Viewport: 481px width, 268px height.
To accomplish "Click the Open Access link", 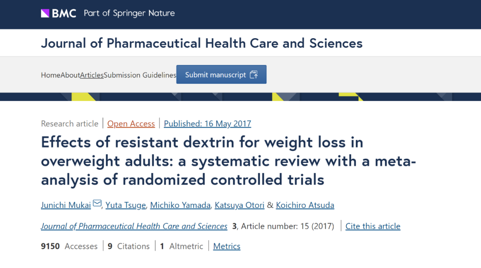I will tap(131, 124).
